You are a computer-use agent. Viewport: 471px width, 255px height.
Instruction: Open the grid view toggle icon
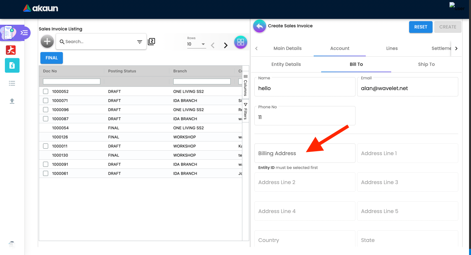[241, 42]
